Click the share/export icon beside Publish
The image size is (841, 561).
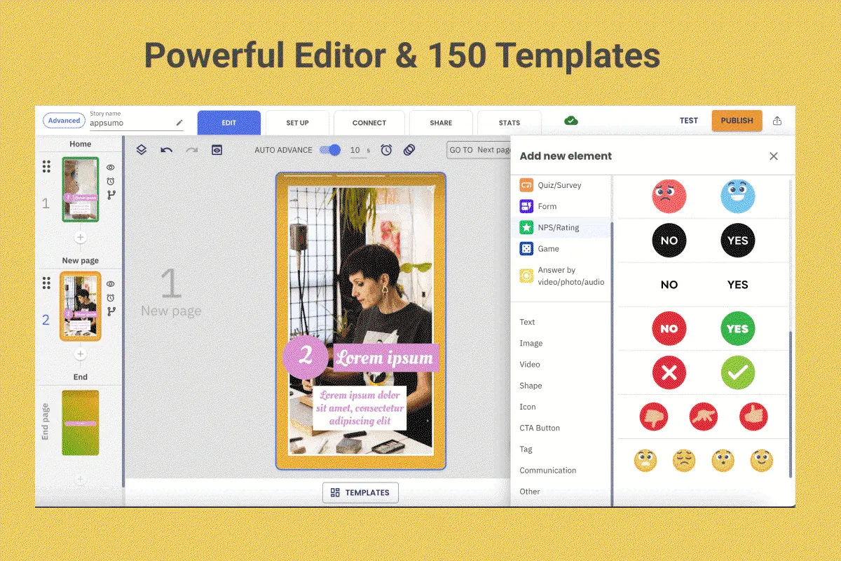click(x=777, y=121)
